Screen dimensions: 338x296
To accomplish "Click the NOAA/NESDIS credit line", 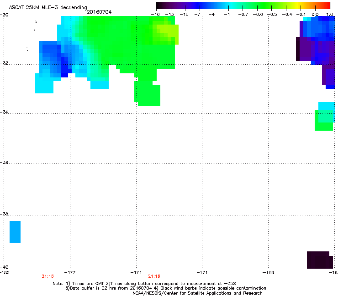I will (x=197, y=293).
